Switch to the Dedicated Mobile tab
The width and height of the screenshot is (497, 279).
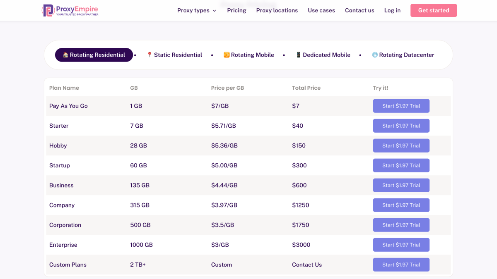323,55
